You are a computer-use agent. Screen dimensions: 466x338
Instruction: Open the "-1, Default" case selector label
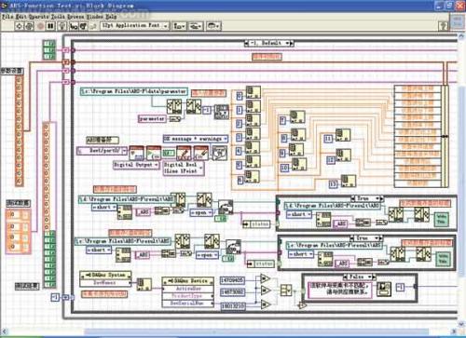[269, 43]
